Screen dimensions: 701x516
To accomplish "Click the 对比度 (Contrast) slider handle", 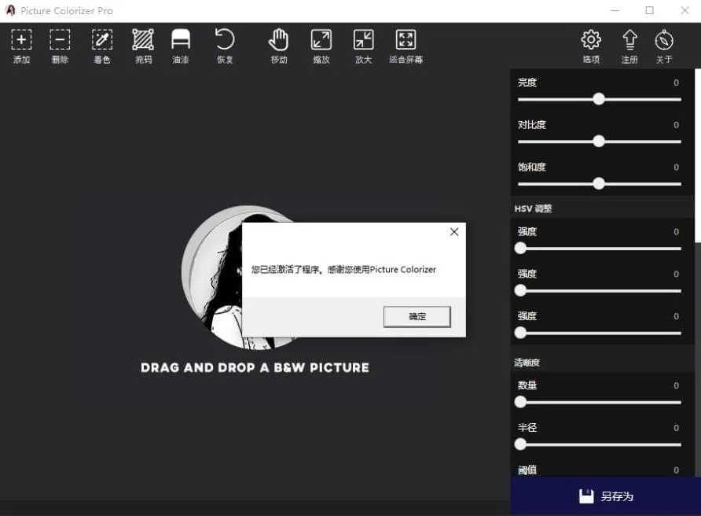I will click(x=599, y=142).
